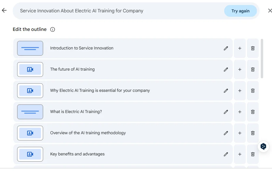Add a slide after 'What is Electric AI Training?'
The image size is (272, 171).
[x=240, y=112]
